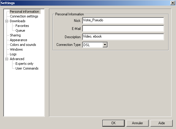
Task: Go to Colors and sounds settings
Action: pyautogui.click(x=23, y=45)
